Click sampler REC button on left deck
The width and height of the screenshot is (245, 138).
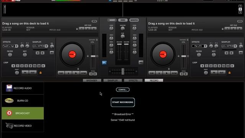click(x=52, y=53)
